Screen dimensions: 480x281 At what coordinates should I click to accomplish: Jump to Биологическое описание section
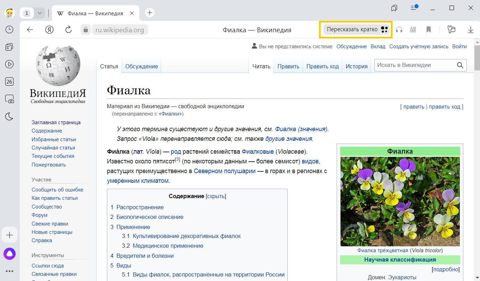coord(150,217)
